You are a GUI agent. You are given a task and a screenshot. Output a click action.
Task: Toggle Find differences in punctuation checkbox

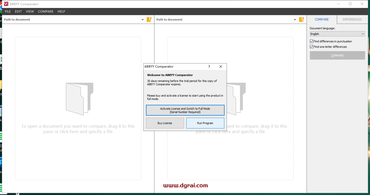point(311,41)
